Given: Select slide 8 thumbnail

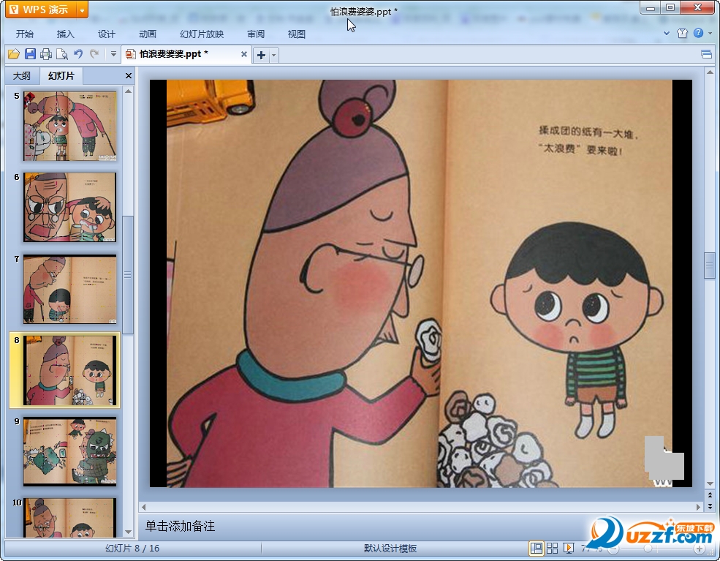Looking at the screenshot, I should [69, 370].
